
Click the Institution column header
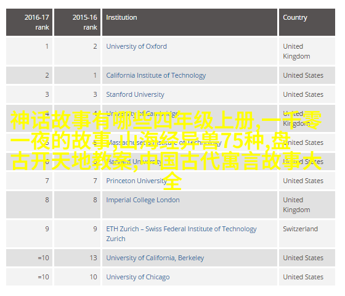190,22
